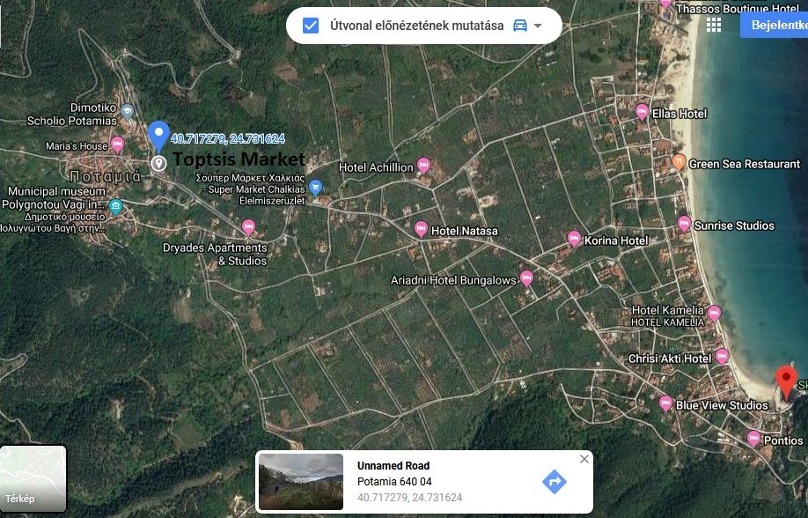Select the Korina Hotel marker icon
The width and height of the screenshot is (808, 518).
(x=574, y=239)
